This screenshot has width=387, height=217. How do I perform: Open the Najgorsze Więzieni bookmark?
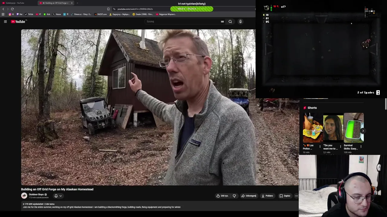[166, 14]
